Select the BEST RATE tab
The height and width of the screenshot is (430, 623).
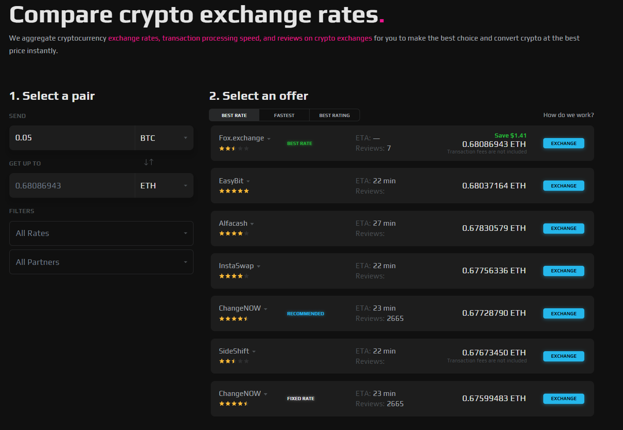[234, 115]
